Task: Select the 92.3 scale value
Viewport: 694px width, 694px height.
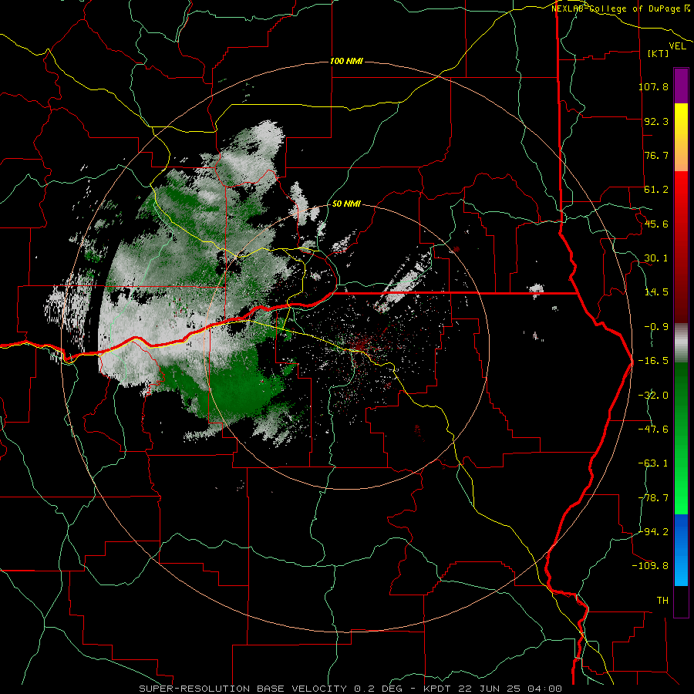Action: [x=656, y=121]
